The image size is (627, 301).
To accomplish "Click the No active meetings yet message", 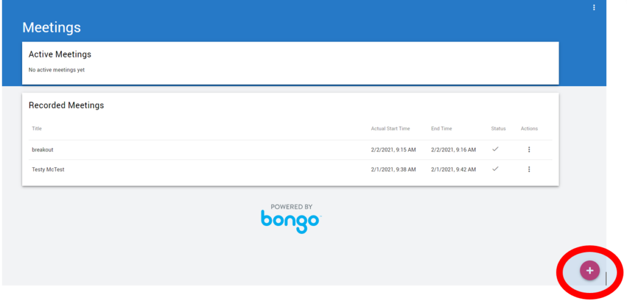I will 56,70.
